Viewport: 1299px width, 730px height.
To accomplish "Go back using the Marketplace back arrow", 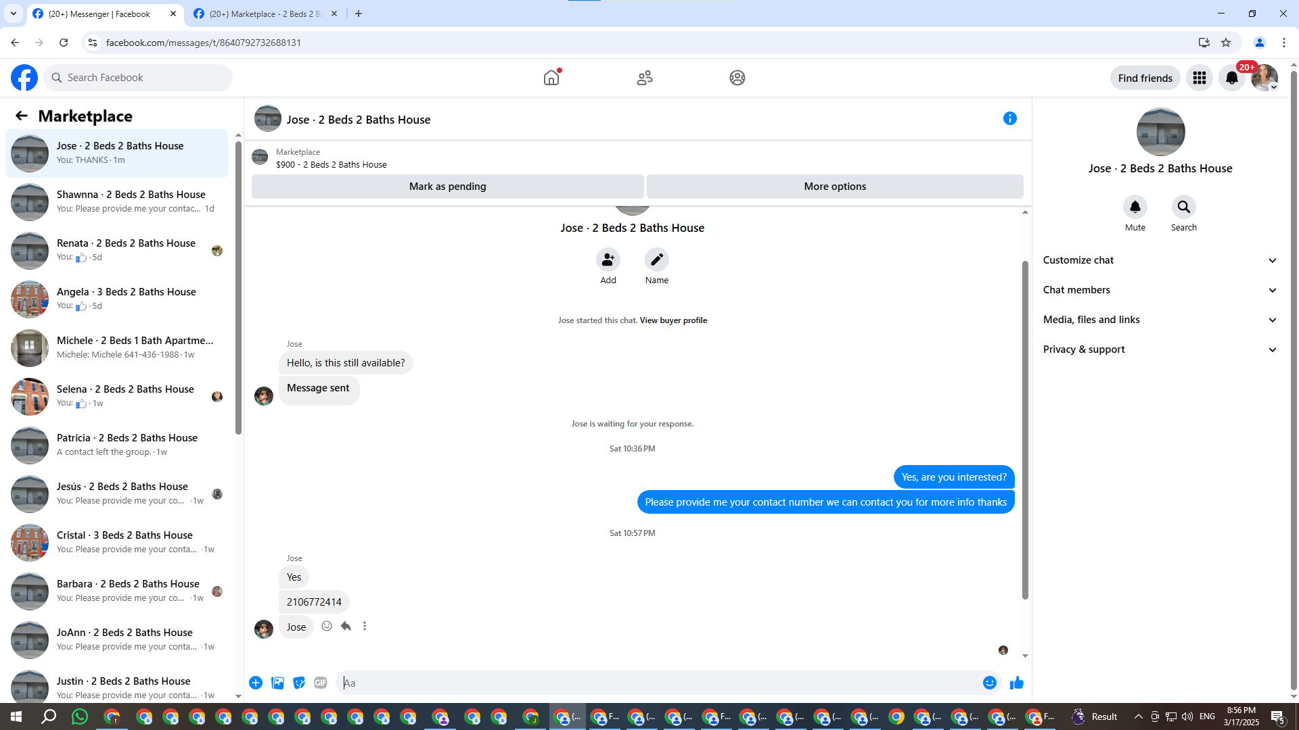I will click(x=22, y=116).
